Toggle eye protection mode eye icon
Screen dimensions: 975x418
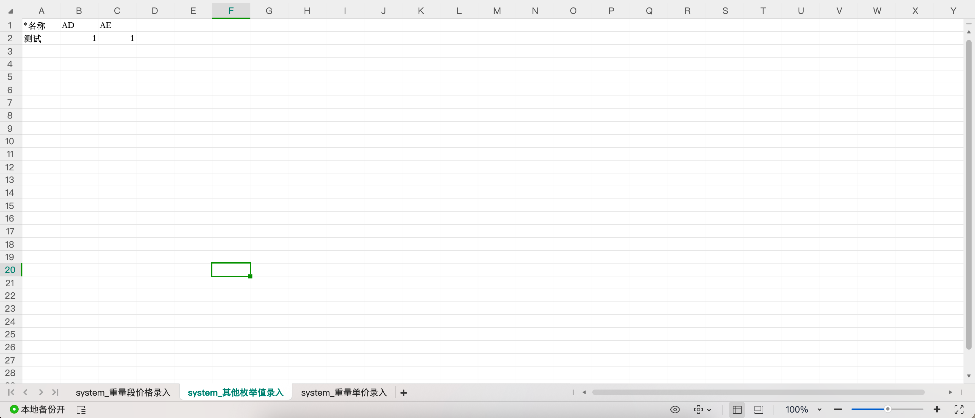(675, 409)
